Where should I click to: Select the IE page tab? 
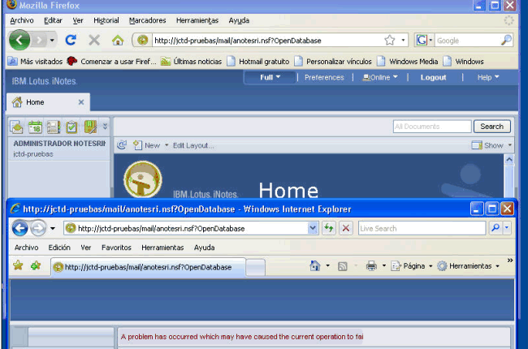click(148, 267)
